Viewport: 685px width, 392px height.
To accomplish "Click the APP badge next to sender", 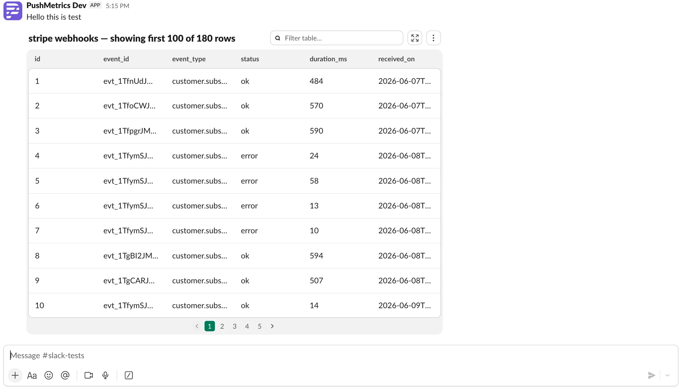I will click(95, 5).
